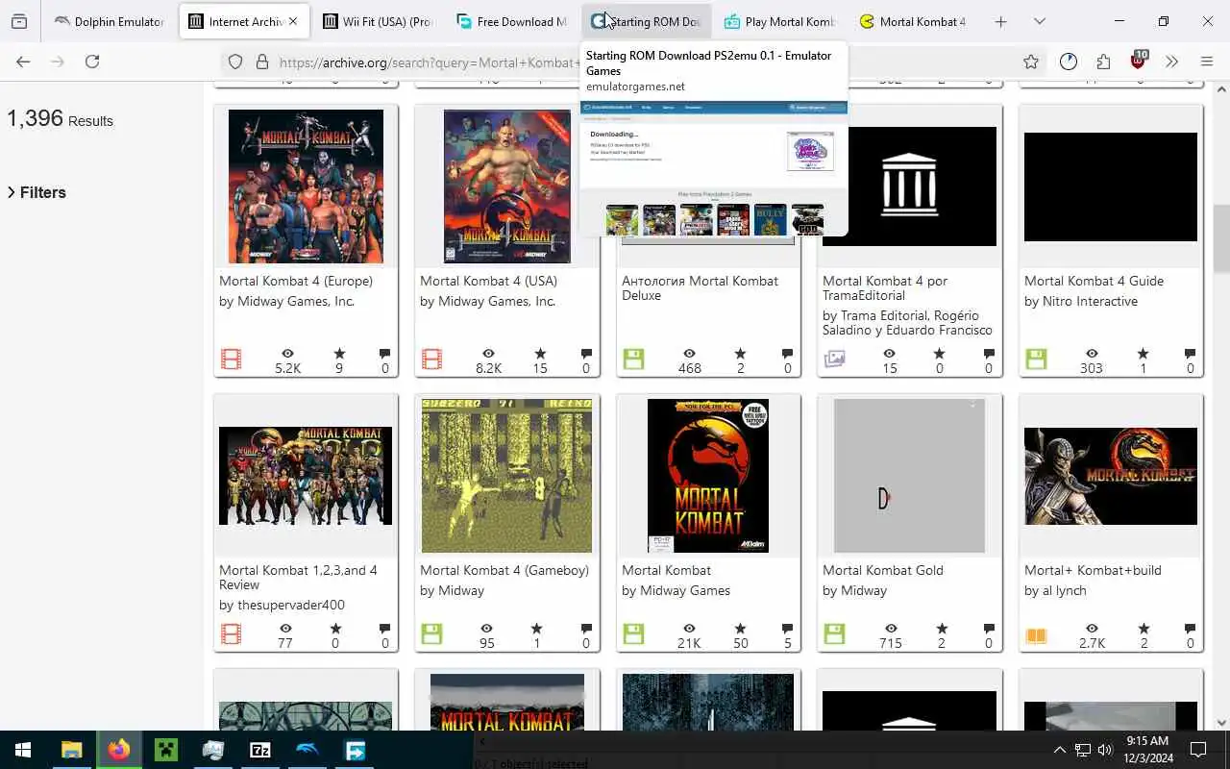The width and height of the screenshot is (1230, 769).
Task: Close the Internet Archive tab
Action: (293, 21)
